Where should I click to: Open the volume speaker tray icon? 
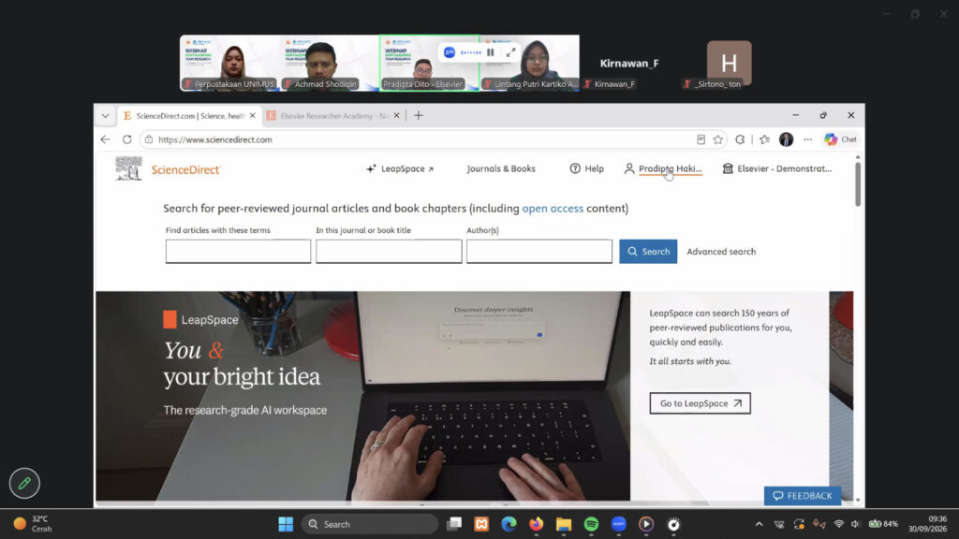tap(855, 524)
